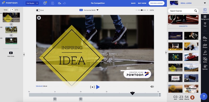Click the undo arrow icon
Image resolution: width=209 pixels, height=102 pixels.
tap(60, 3)
